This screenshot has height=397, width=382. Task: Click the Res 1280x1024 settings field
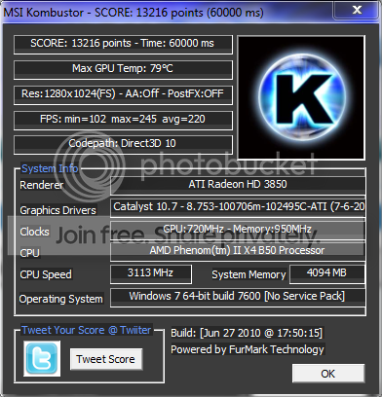point(123,95)
